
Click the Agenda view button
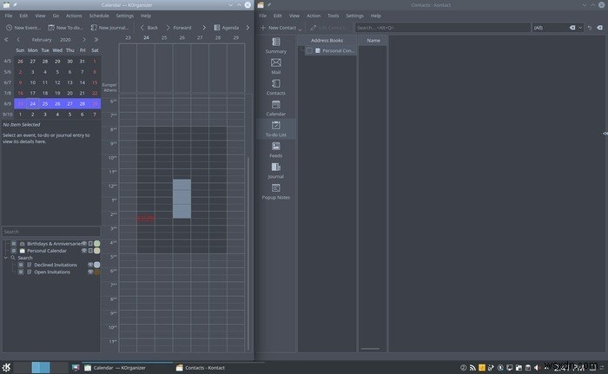pos(227,28)
